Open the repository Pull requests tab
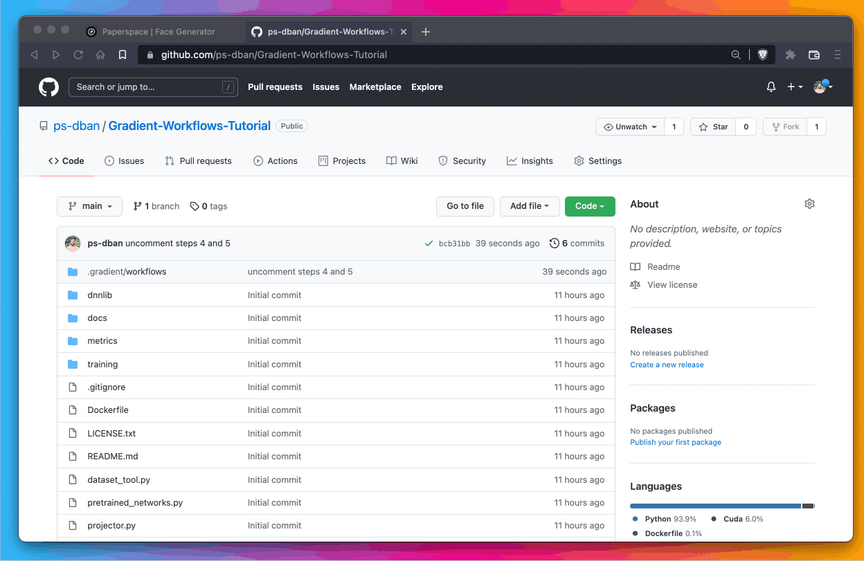 coord(198,160)
